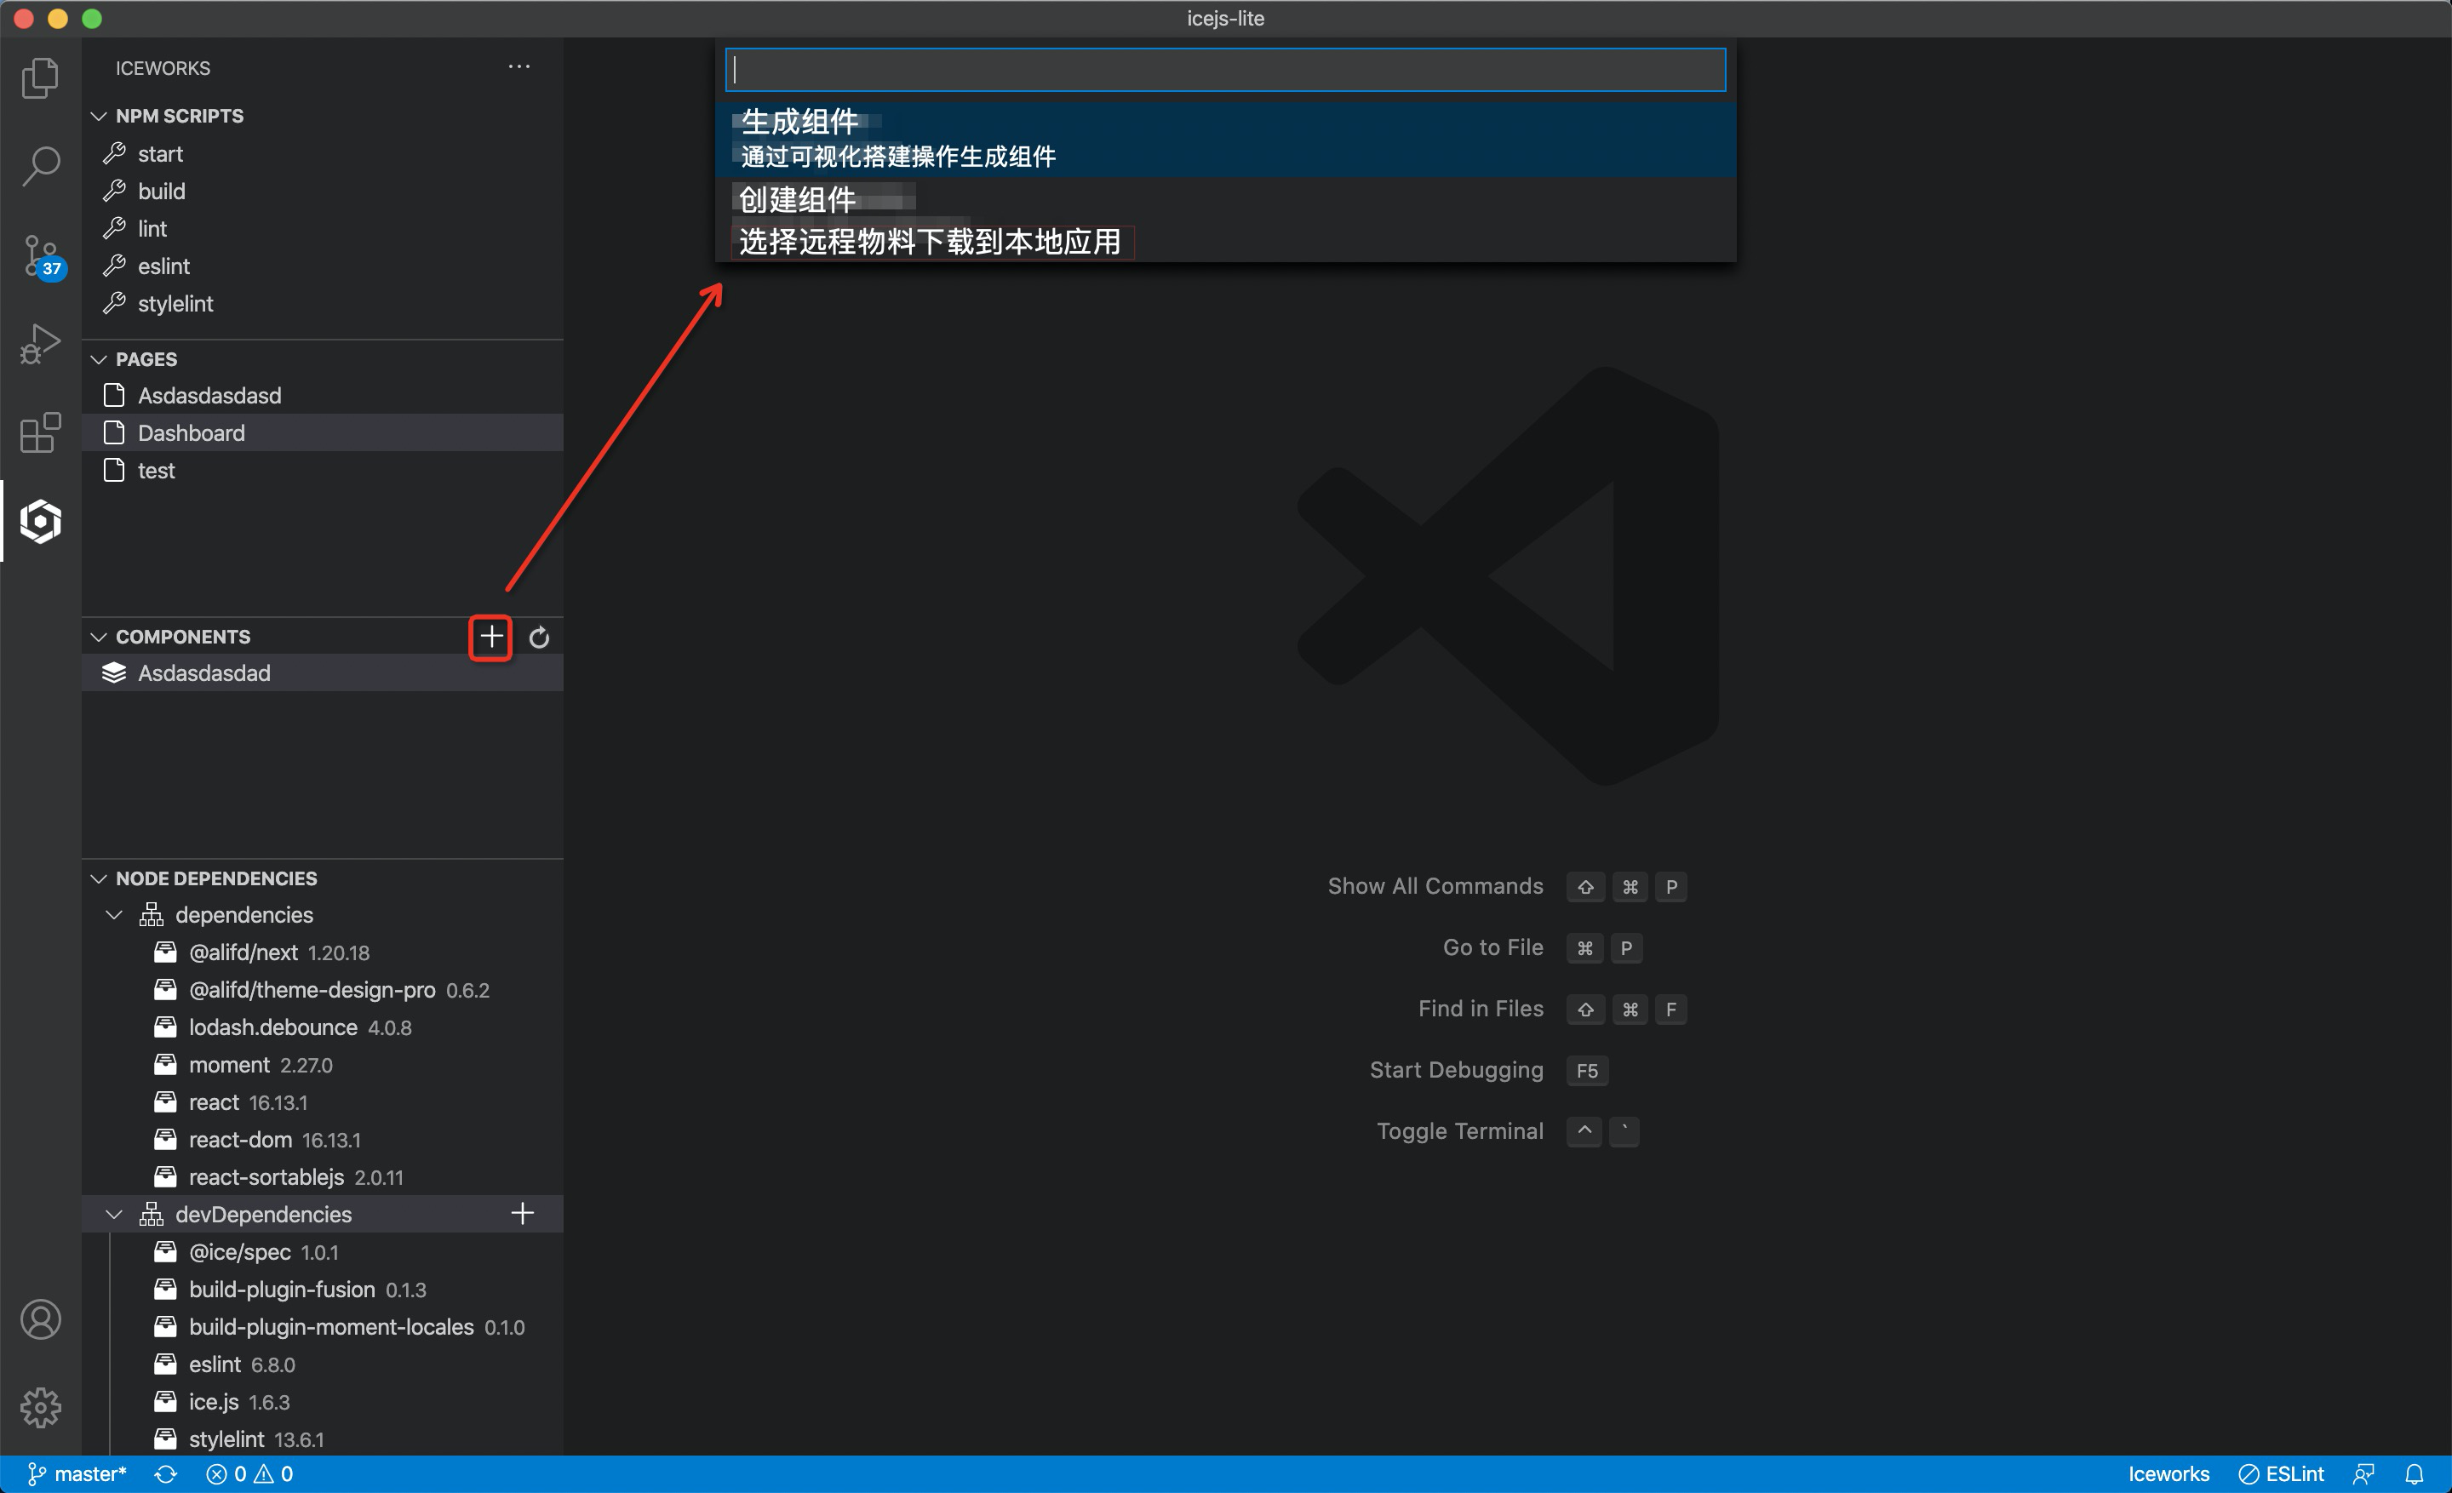Open the Explorer view in the activity bar
This screenshot has width=2452, height=1493.
pos(40,77)
